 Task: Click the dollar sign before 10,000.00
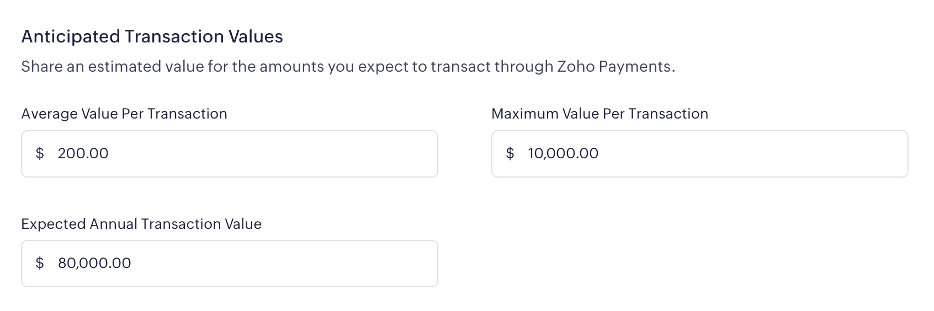coord(510,153)
